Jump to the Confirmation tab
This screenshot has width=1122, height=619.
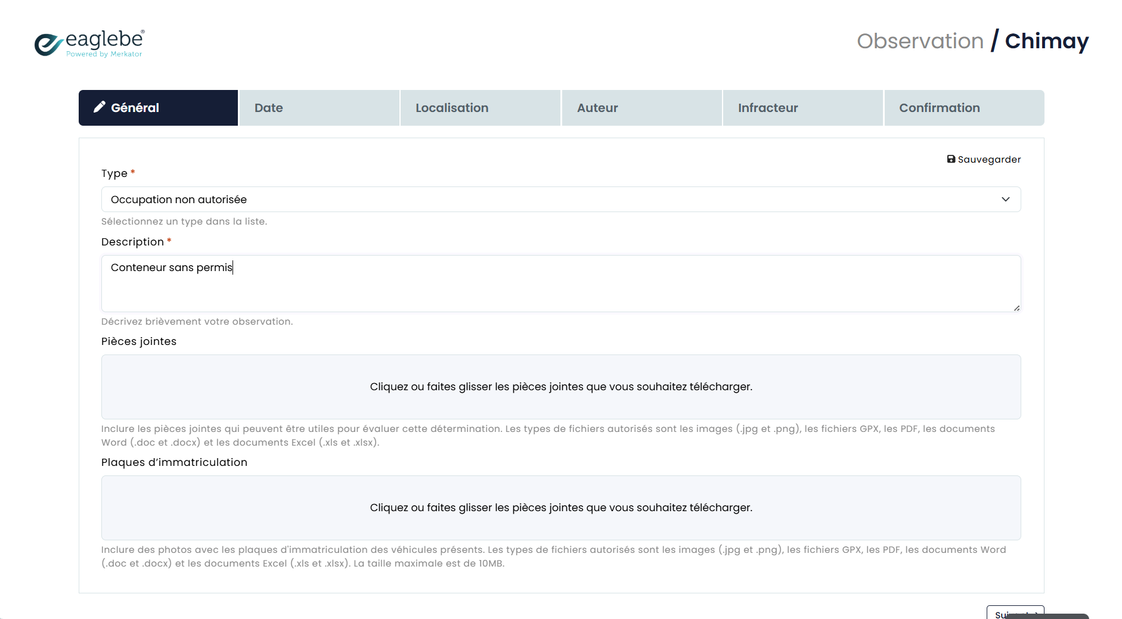tap(964, 108)
